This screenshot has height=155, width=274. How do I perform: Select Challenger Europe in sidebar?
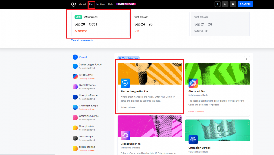tap(89, 106)
